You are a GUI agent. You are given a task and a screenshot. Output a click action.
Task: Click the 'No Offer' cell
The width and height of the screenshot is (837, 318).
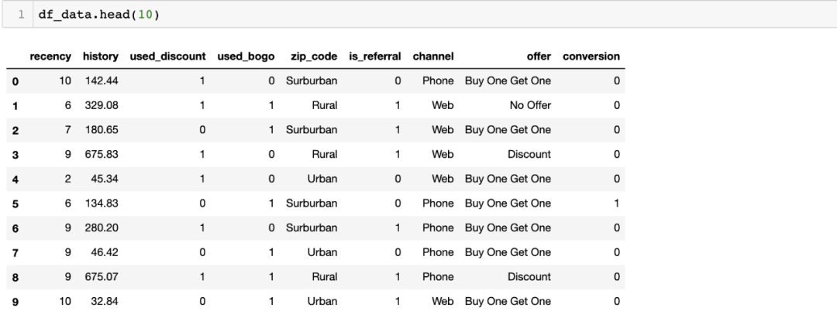[x=527, y=105]
